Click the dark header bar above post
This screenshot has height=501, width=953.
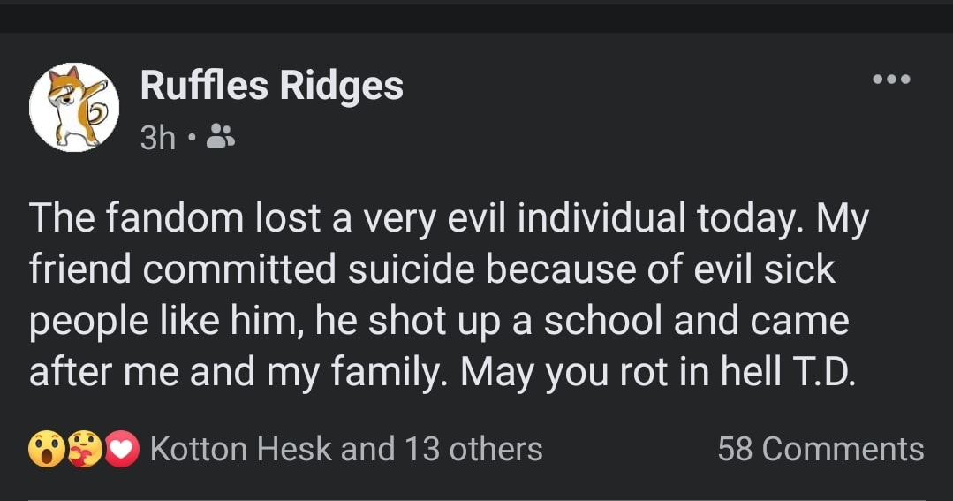pos(477,17)
